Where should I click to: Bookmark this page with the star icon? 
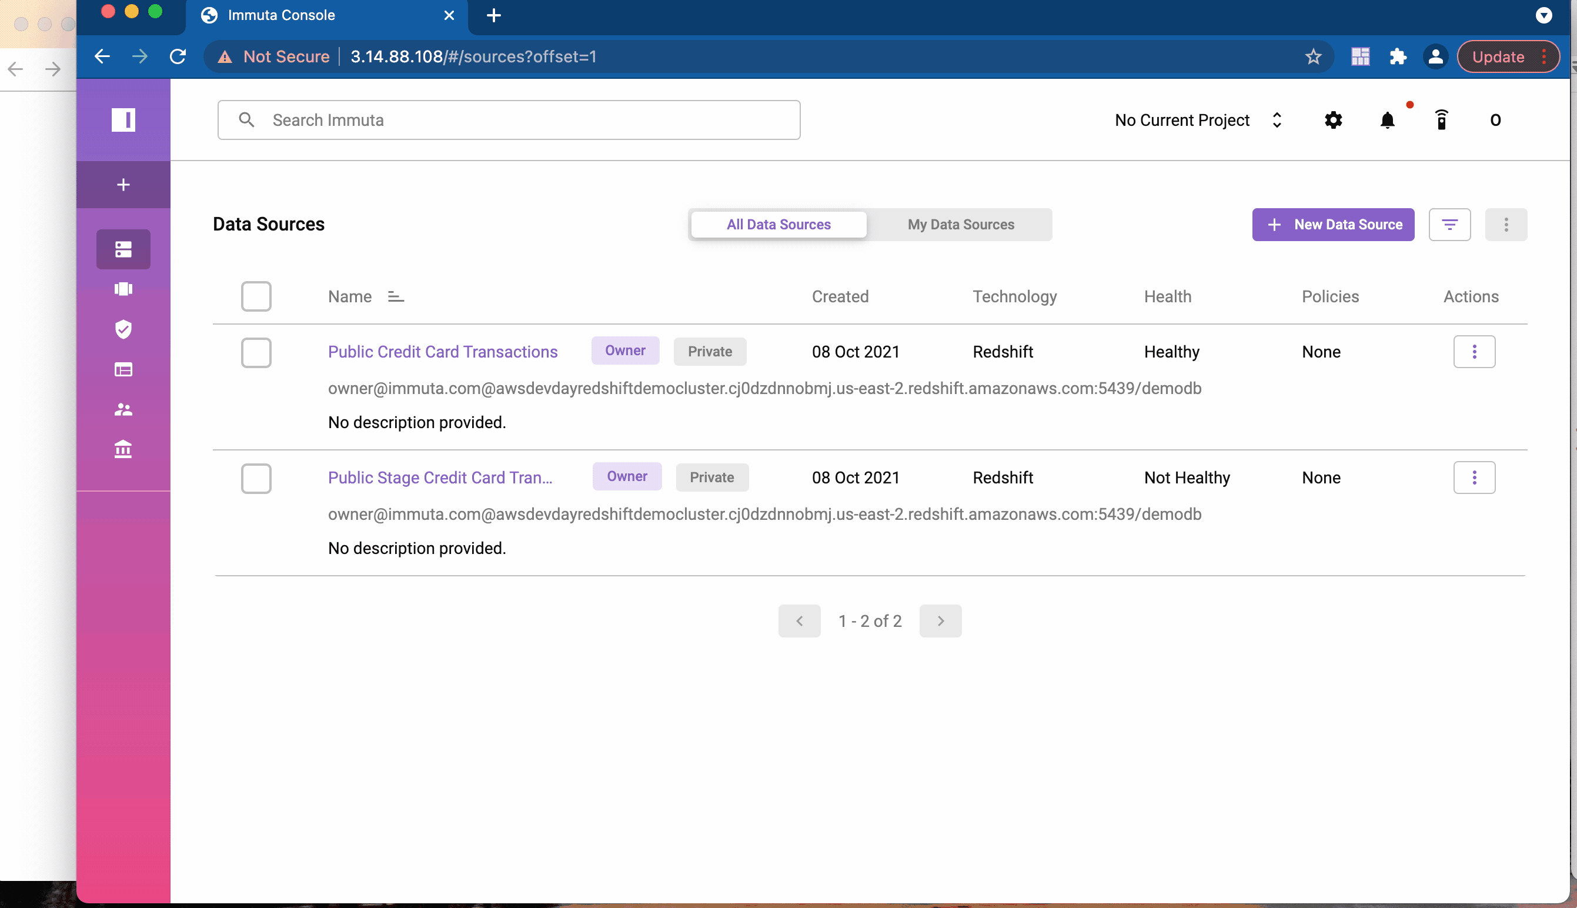pyautogui.click(x=1314, y=56)
